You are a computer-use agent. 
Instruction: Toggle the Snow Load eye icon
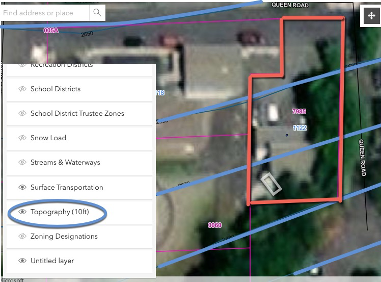pyautogui.click(x=22, y=138)
